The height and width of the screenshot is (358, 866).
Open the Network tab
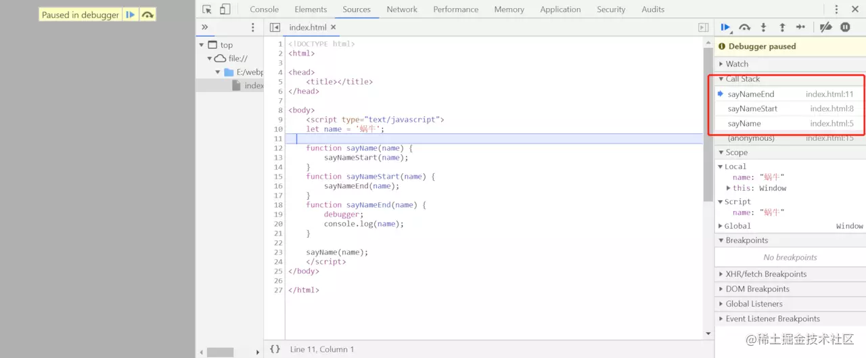pyautogui.click(x=402, y=9)
